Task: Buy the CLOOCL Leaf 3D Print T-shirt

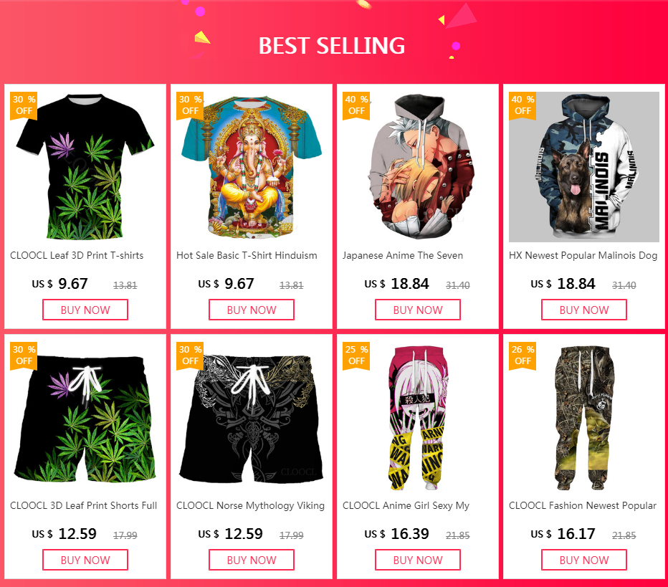Action: coord(85,310)
